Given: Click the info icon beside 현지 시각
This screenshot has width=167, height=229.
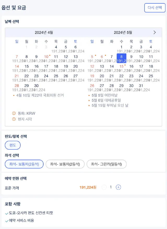Looking at the screenshot, I should pos(14,119).
